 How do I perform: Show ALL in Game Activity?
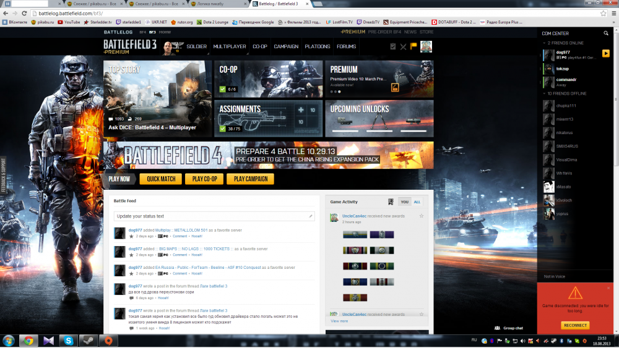point(417,202)
